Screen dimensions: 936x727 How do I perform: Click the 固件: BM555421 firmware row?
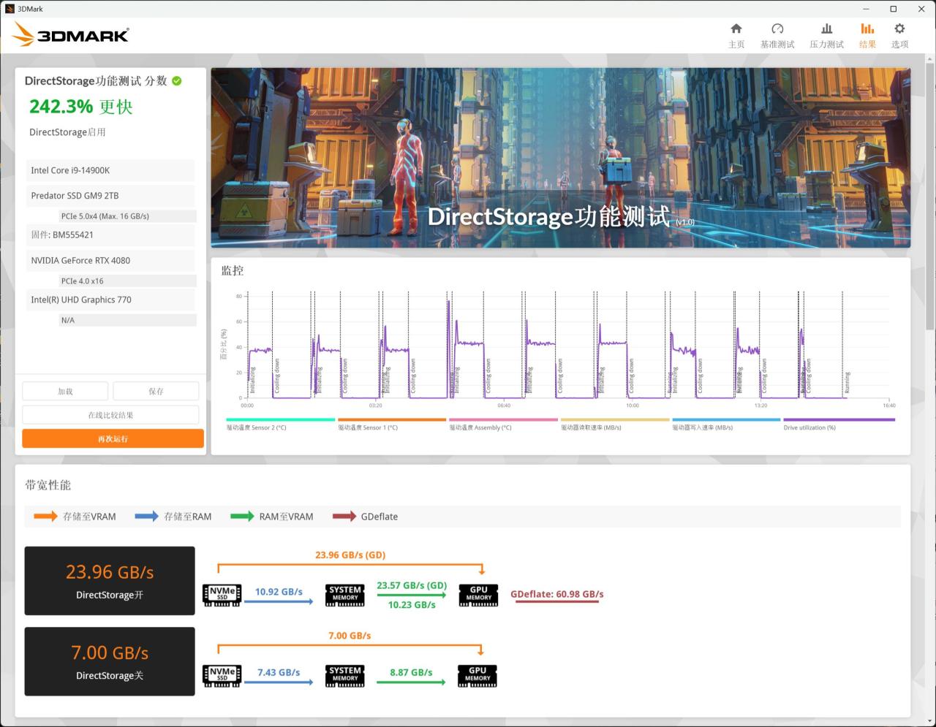pyautogui.click(x=110, y=235)
